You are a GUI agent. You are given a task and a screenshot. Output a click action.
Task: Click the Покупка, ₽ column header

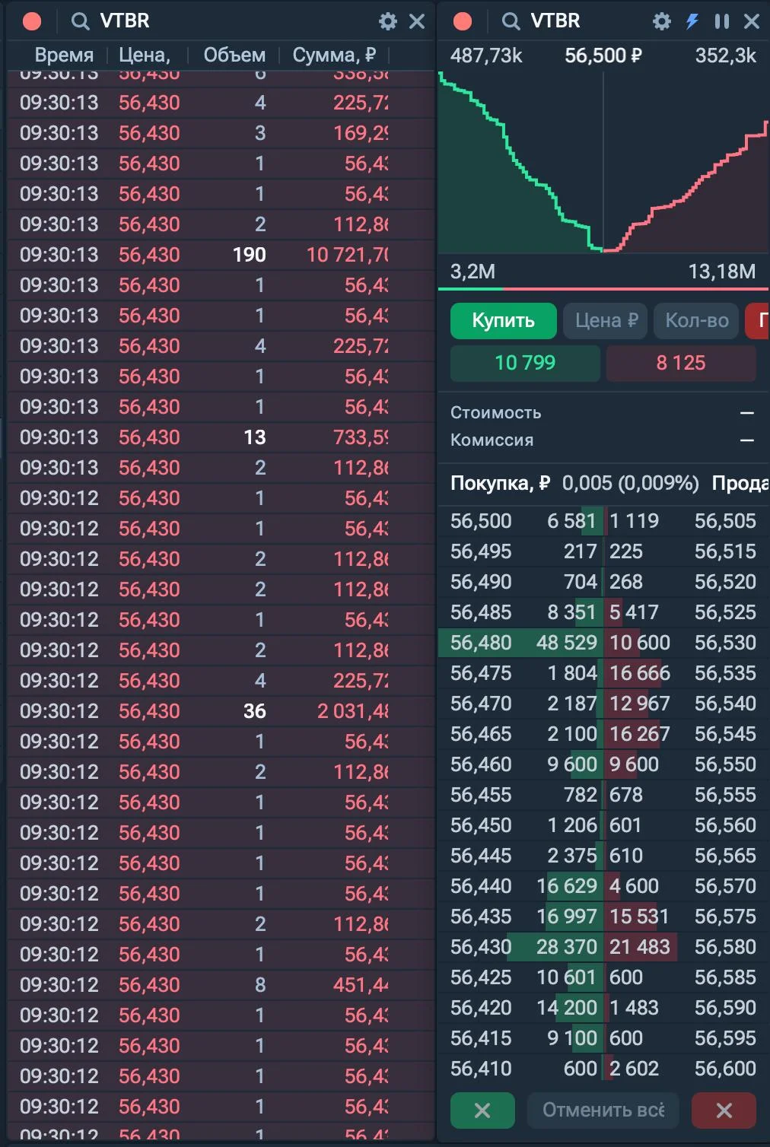[x=500, y=484]
